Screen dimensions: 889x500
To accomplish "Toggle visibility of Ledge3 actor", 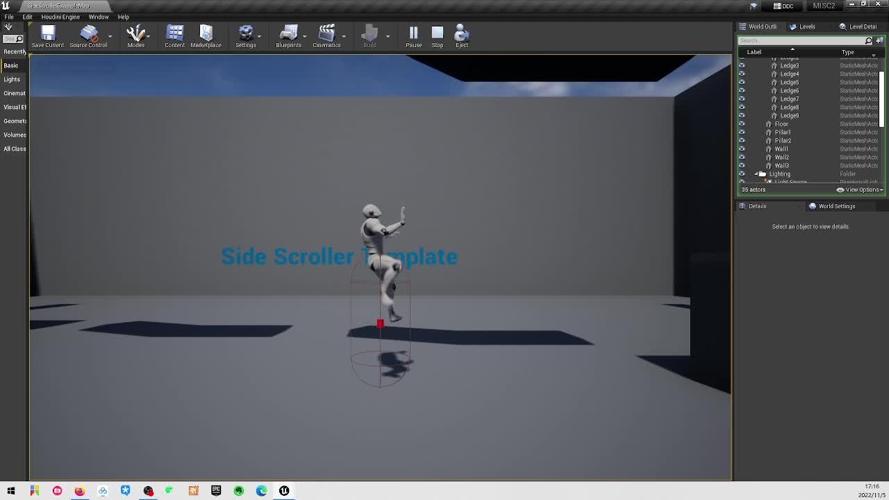I will (x=742, y=65).
